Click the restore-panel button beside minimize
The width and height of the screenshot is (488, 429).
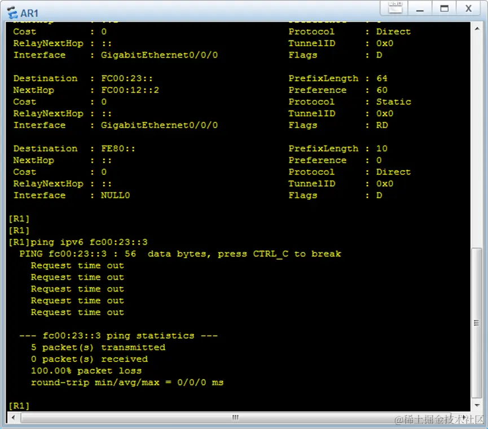[395, 8]
